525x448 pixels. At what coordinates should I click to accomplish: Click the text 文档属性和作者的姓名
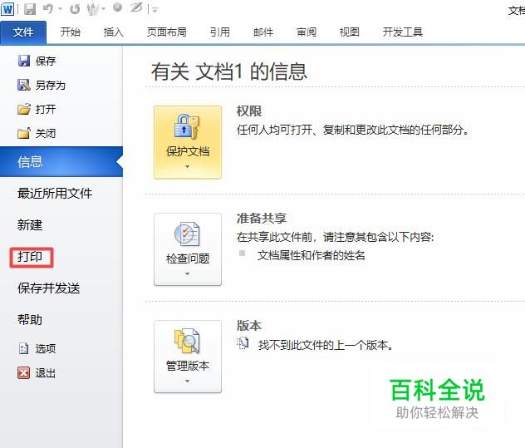pyautogui.click(x=311, y=256)
